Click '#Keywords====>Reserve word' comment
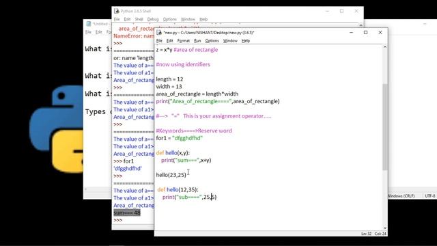This screenshot has height=246, width=437. click(x=194, y=131)
